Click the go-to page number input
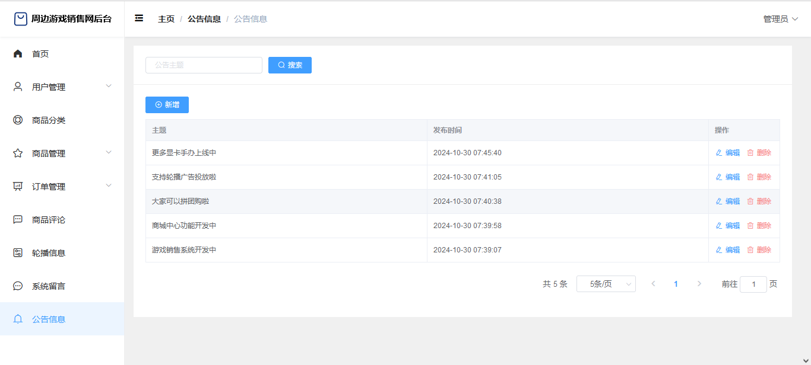The height and width of the screenshot is (365, 811). coord(753,284)
